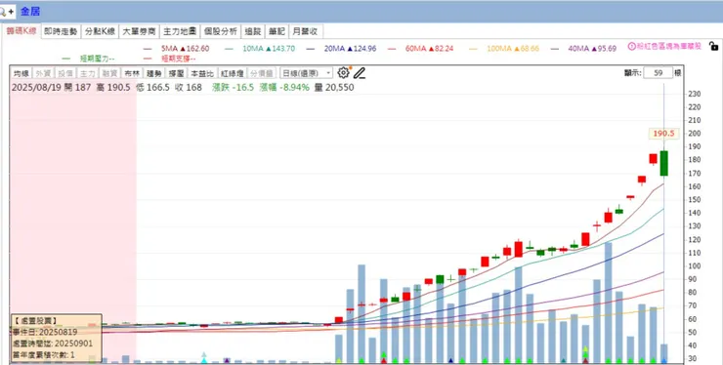Toggle the 投信 overlay button
Viewport: 723px width, 365px height.
click(65, 73)
